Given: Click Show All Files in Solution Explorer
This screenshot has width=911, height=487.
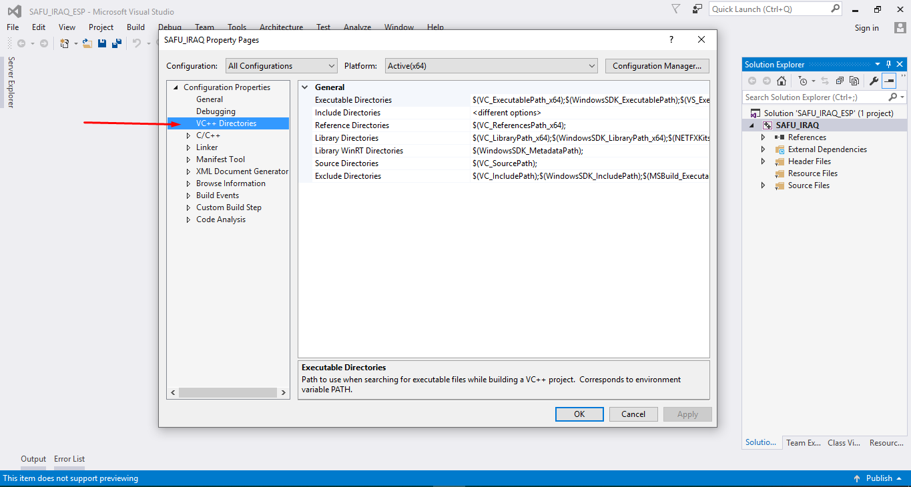Looking at the screenshot, I should pos(854,81).
